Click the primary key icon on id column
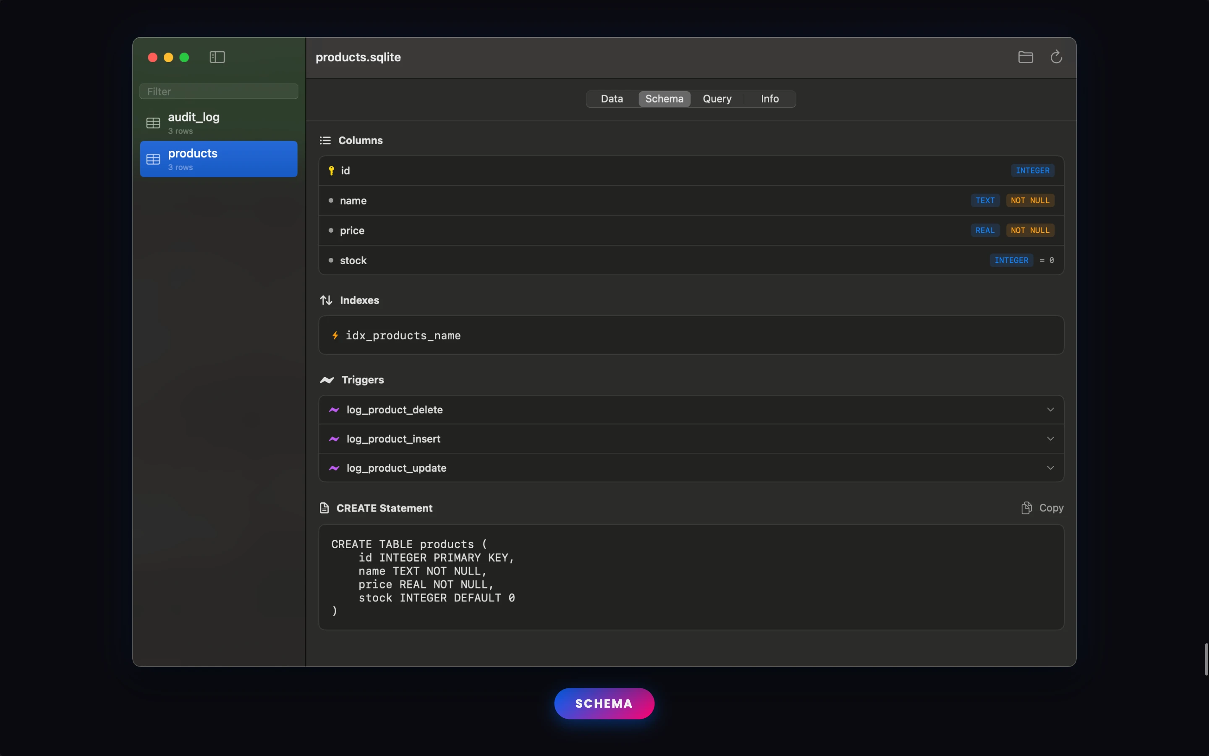1209x756 pixels. coord(331,171)
